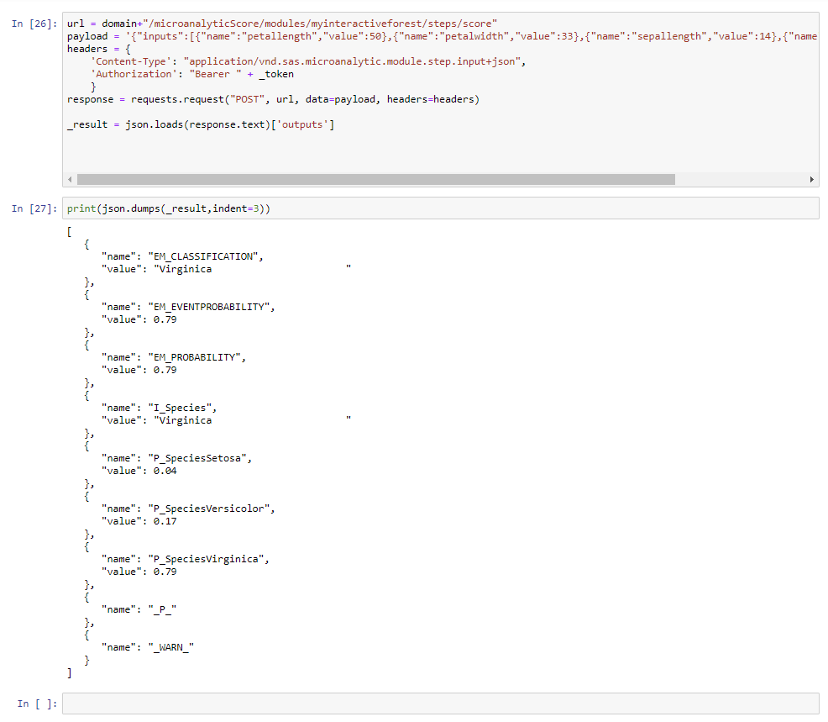Viewport: 828px width, 722px height.
Task: Click the 'Content-Type' header line
Action: 308,61
